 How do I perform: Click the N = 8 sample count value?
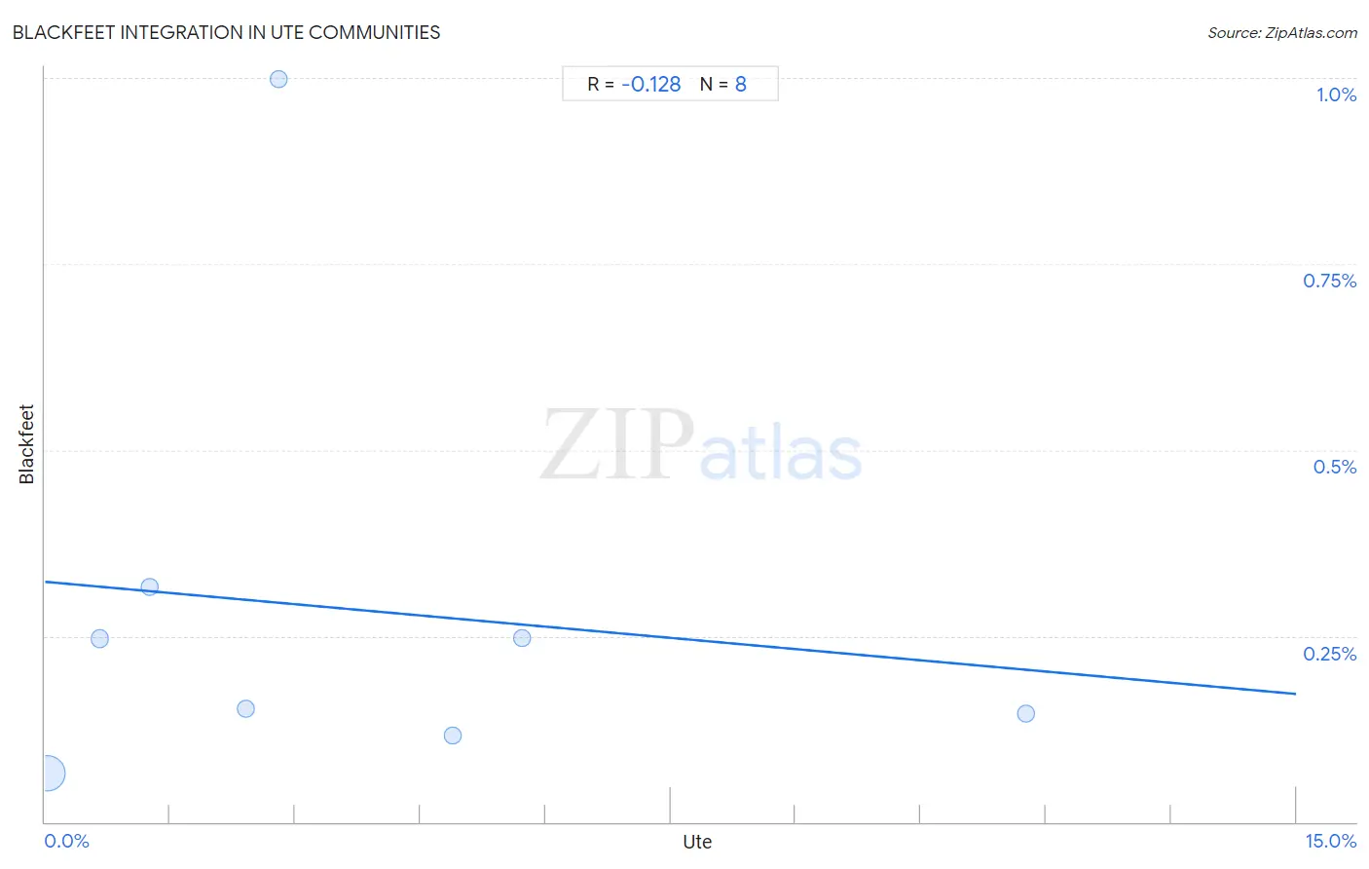[723, 84]
